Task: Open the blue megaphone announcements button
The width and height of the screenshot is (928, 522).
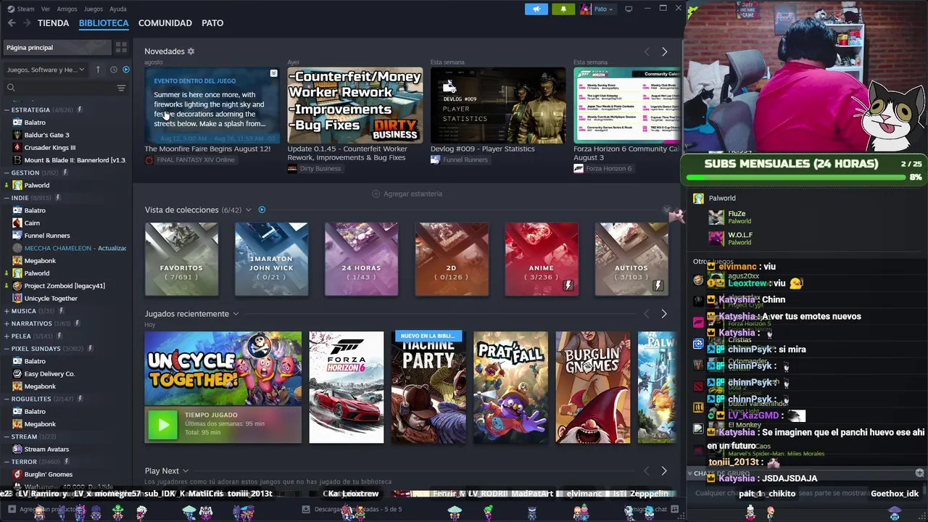Action: [x=536, y=9]
